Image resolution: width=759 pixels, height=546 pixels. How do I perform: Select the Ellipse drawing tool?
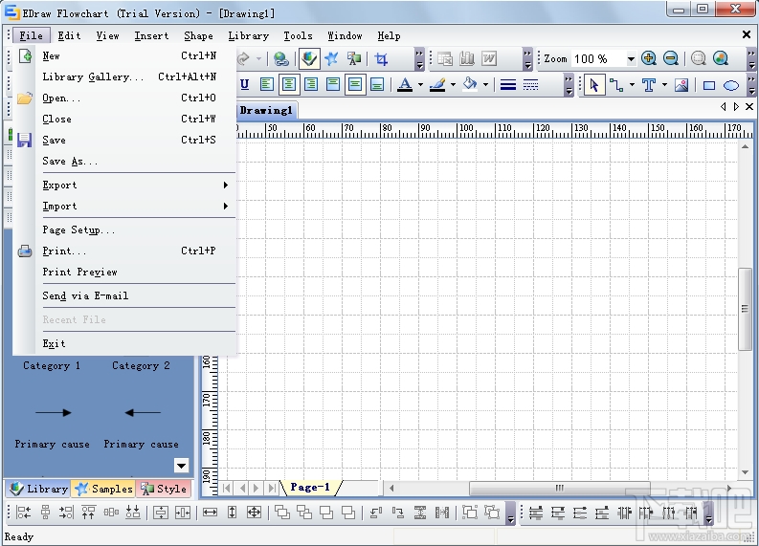[x=731, y=86]
